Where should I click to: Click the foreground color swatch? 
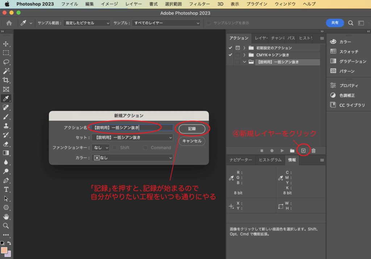(4, 250)
